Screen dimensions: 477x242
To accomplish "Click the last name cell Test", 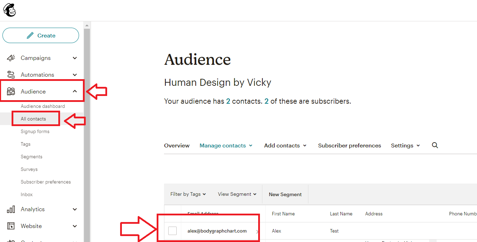I will coord(334,231).
